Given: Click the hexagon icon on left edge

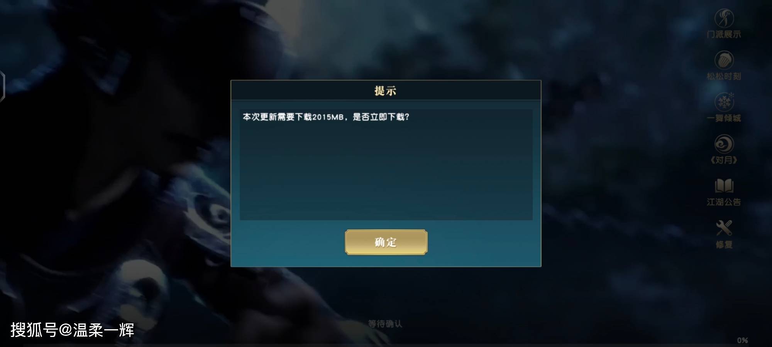Looking at the screenshot, I should coord(2,86).
